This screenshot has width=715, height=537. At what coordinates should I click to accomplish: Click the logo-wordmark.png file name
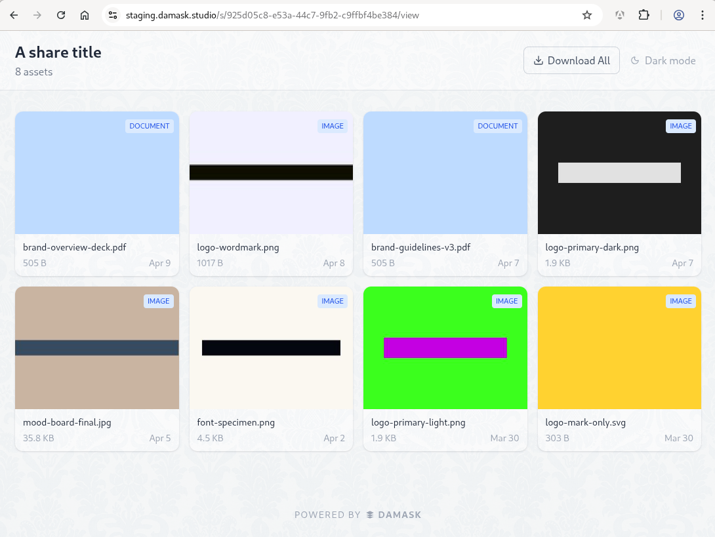(x=238, y=247)
